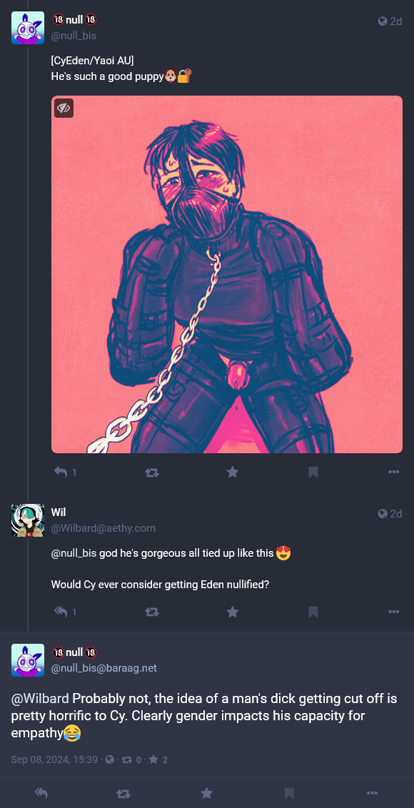The image size is (414, 808).
Task: Boost the detailed bottom post
Action: click(x=123, y=793)
